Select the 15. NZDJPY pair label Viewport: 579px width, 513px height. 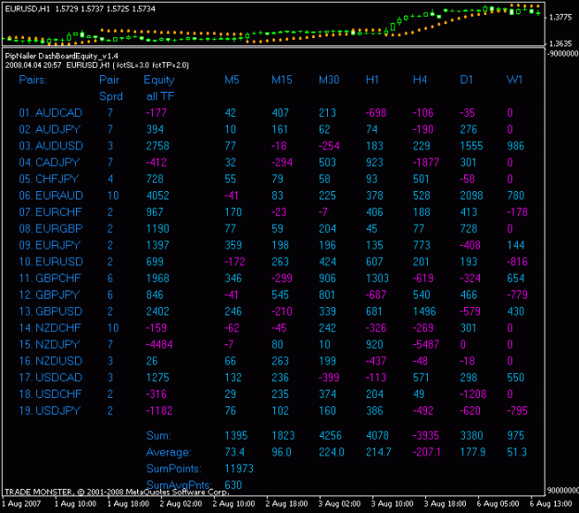49,344
